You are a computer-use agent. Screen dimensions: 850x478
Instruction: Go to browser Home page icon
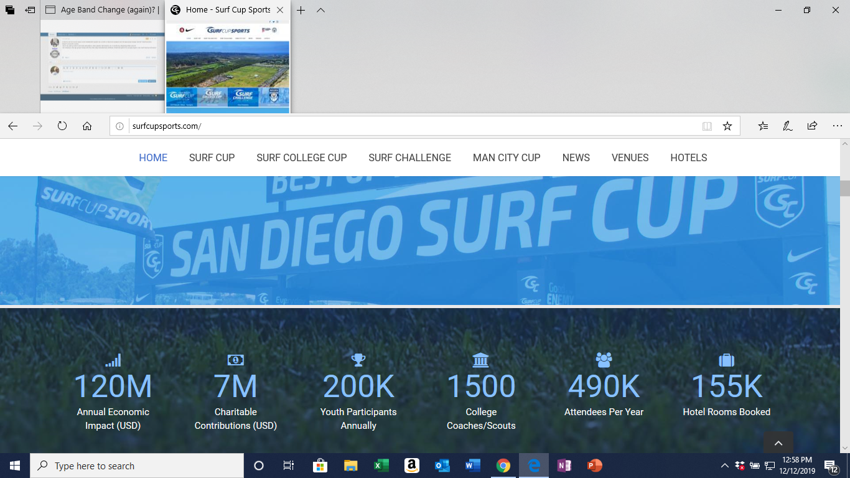(87, 126)
